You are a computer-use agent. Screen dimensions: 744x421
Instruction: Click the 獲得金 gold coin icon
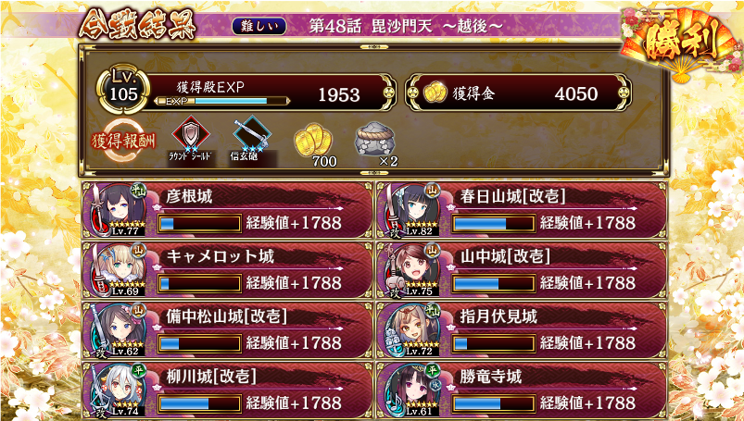point(435,93)
